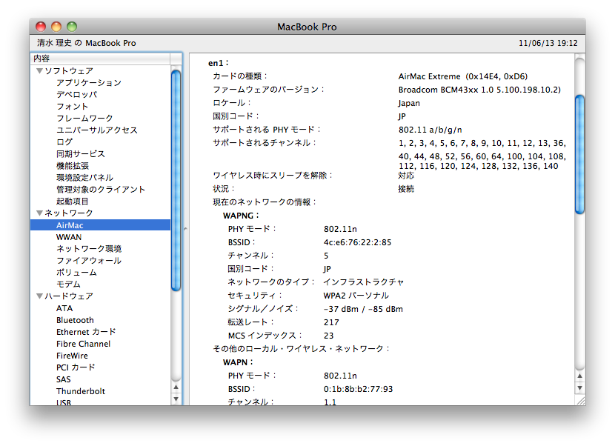Select ボリューム in the sidebar
The image size is (615, 446).
[76, 272]
